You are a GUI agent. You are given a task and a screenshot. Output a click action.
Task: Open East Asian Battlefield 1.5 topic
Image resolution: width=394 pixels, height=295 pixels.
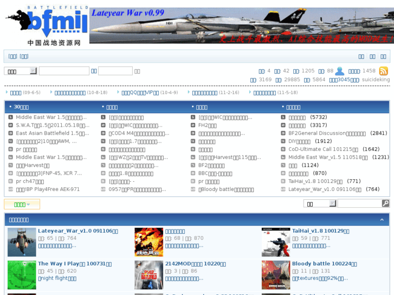[52, 133]
